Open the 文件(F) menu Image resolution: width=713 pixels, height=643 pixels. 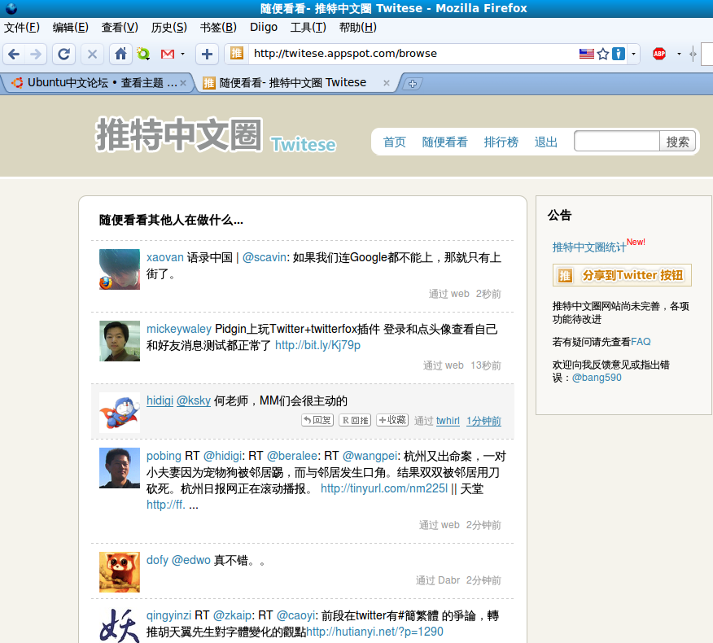point(22,28)
